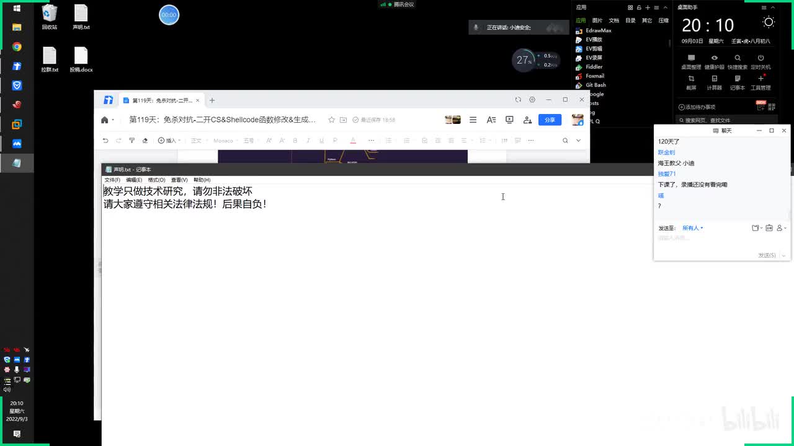Open 桌面整理 desktop organize tool
Screen dimensions: 794x446
click(691, 61)
